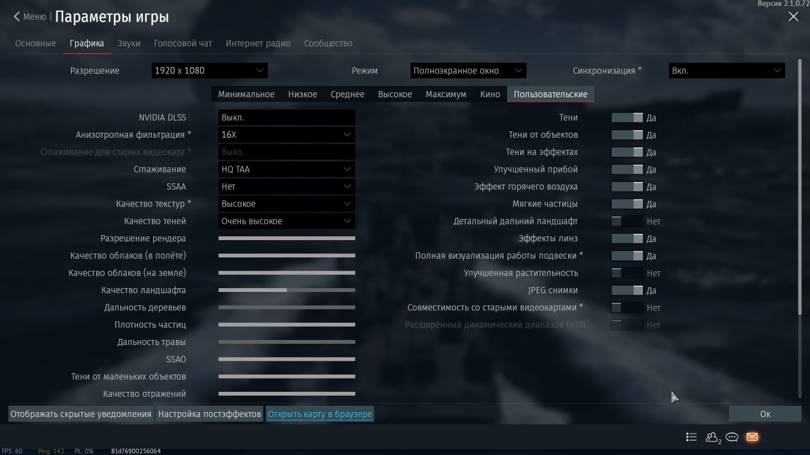Image resolution: width=810 pixels, height=455 pixels.
Task: Adjust Качество облаков (на земле) slider
Action: pos(287,273)
